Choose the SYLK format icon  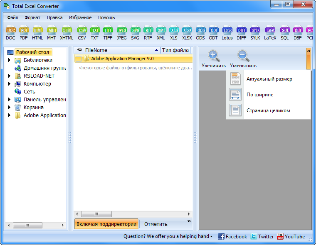coord(255,32)
